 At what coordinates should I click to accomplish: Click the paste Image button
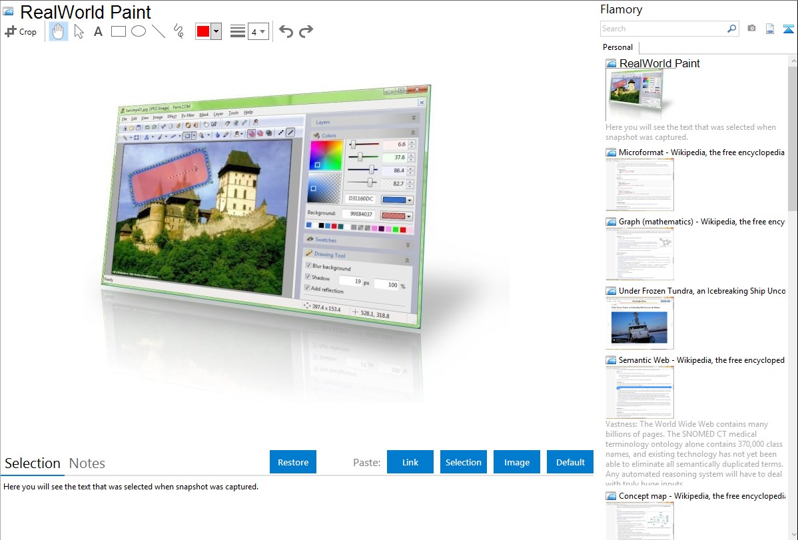[517, 462]
